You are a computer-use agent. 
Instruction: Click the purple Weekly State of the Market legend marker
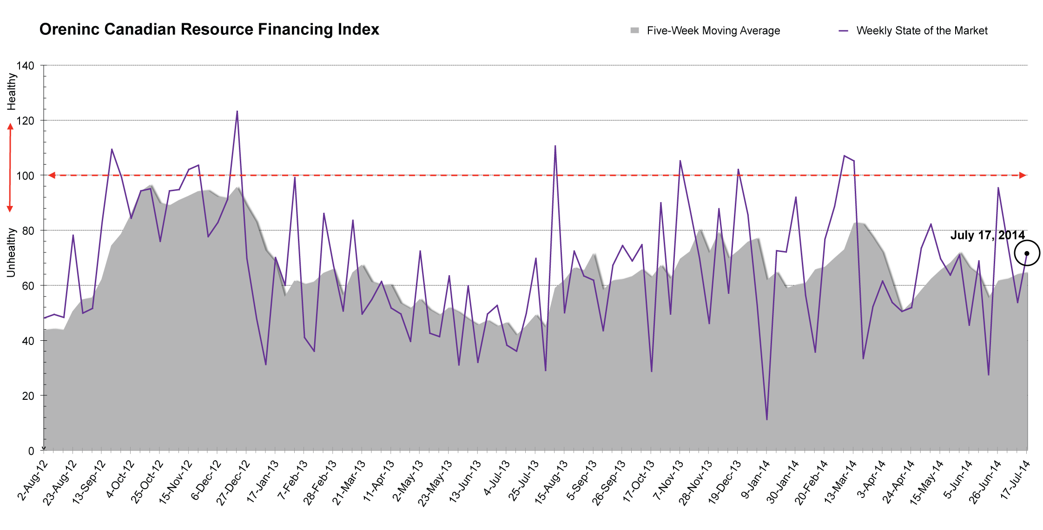point(843,31)
